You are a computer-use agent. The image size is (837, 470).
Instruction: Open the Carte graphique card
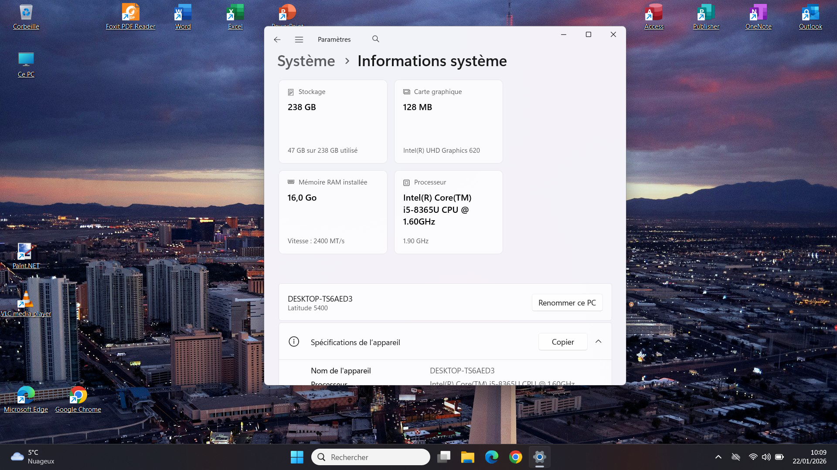[449, 121]
